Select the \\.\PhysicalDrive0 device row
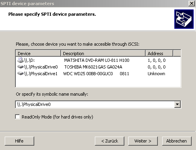 98,67
